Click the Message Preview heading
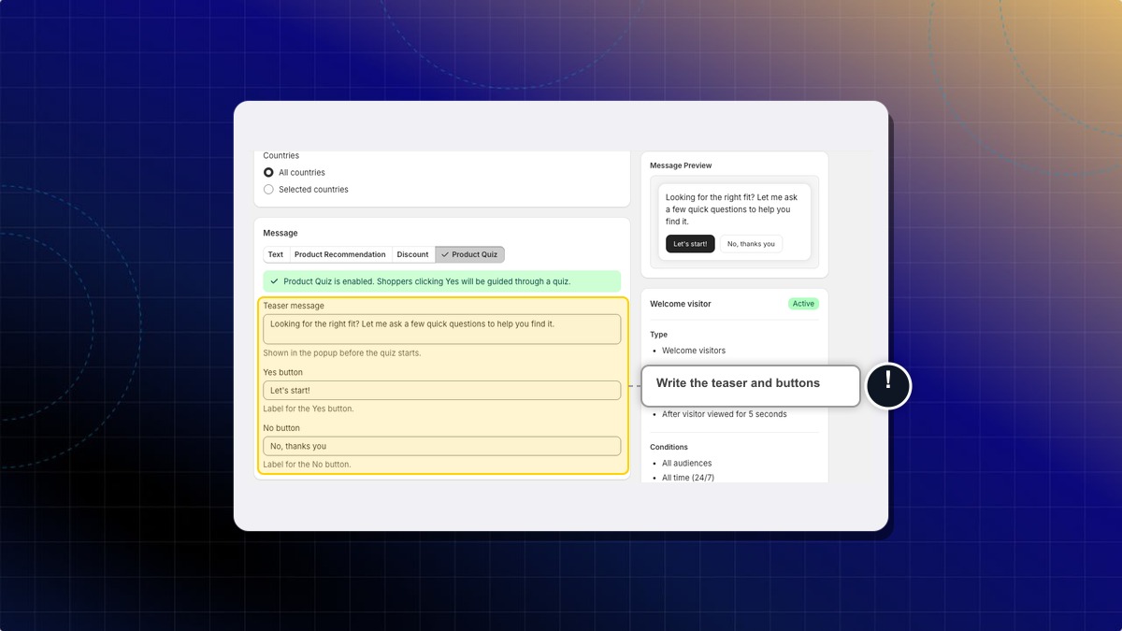The height and width of the screenshot is (631, 1122). (681, 165)
